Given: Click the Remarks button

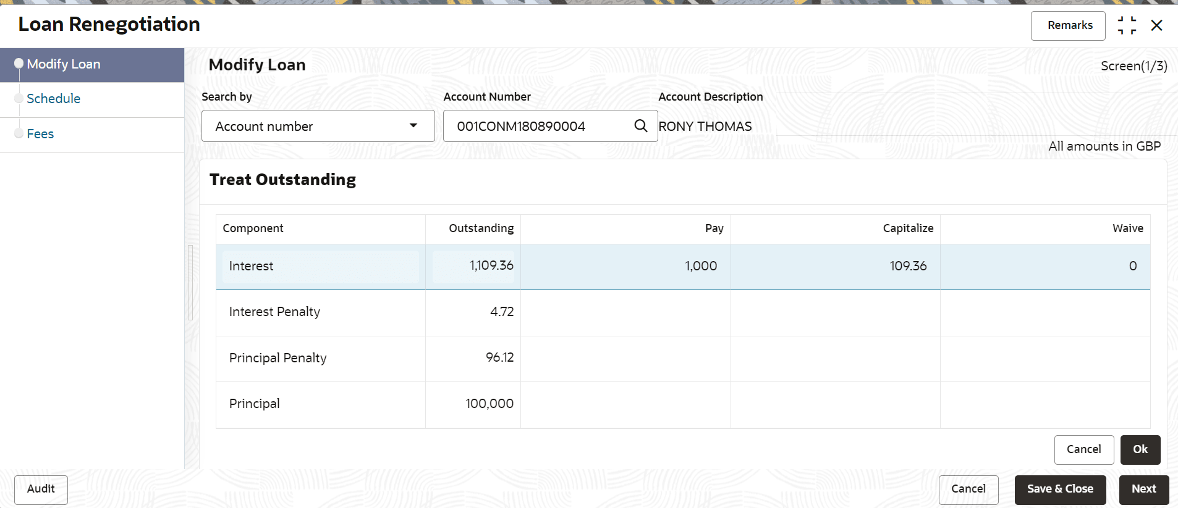Looking at the screenshot, I should (x=1068, y=25).
